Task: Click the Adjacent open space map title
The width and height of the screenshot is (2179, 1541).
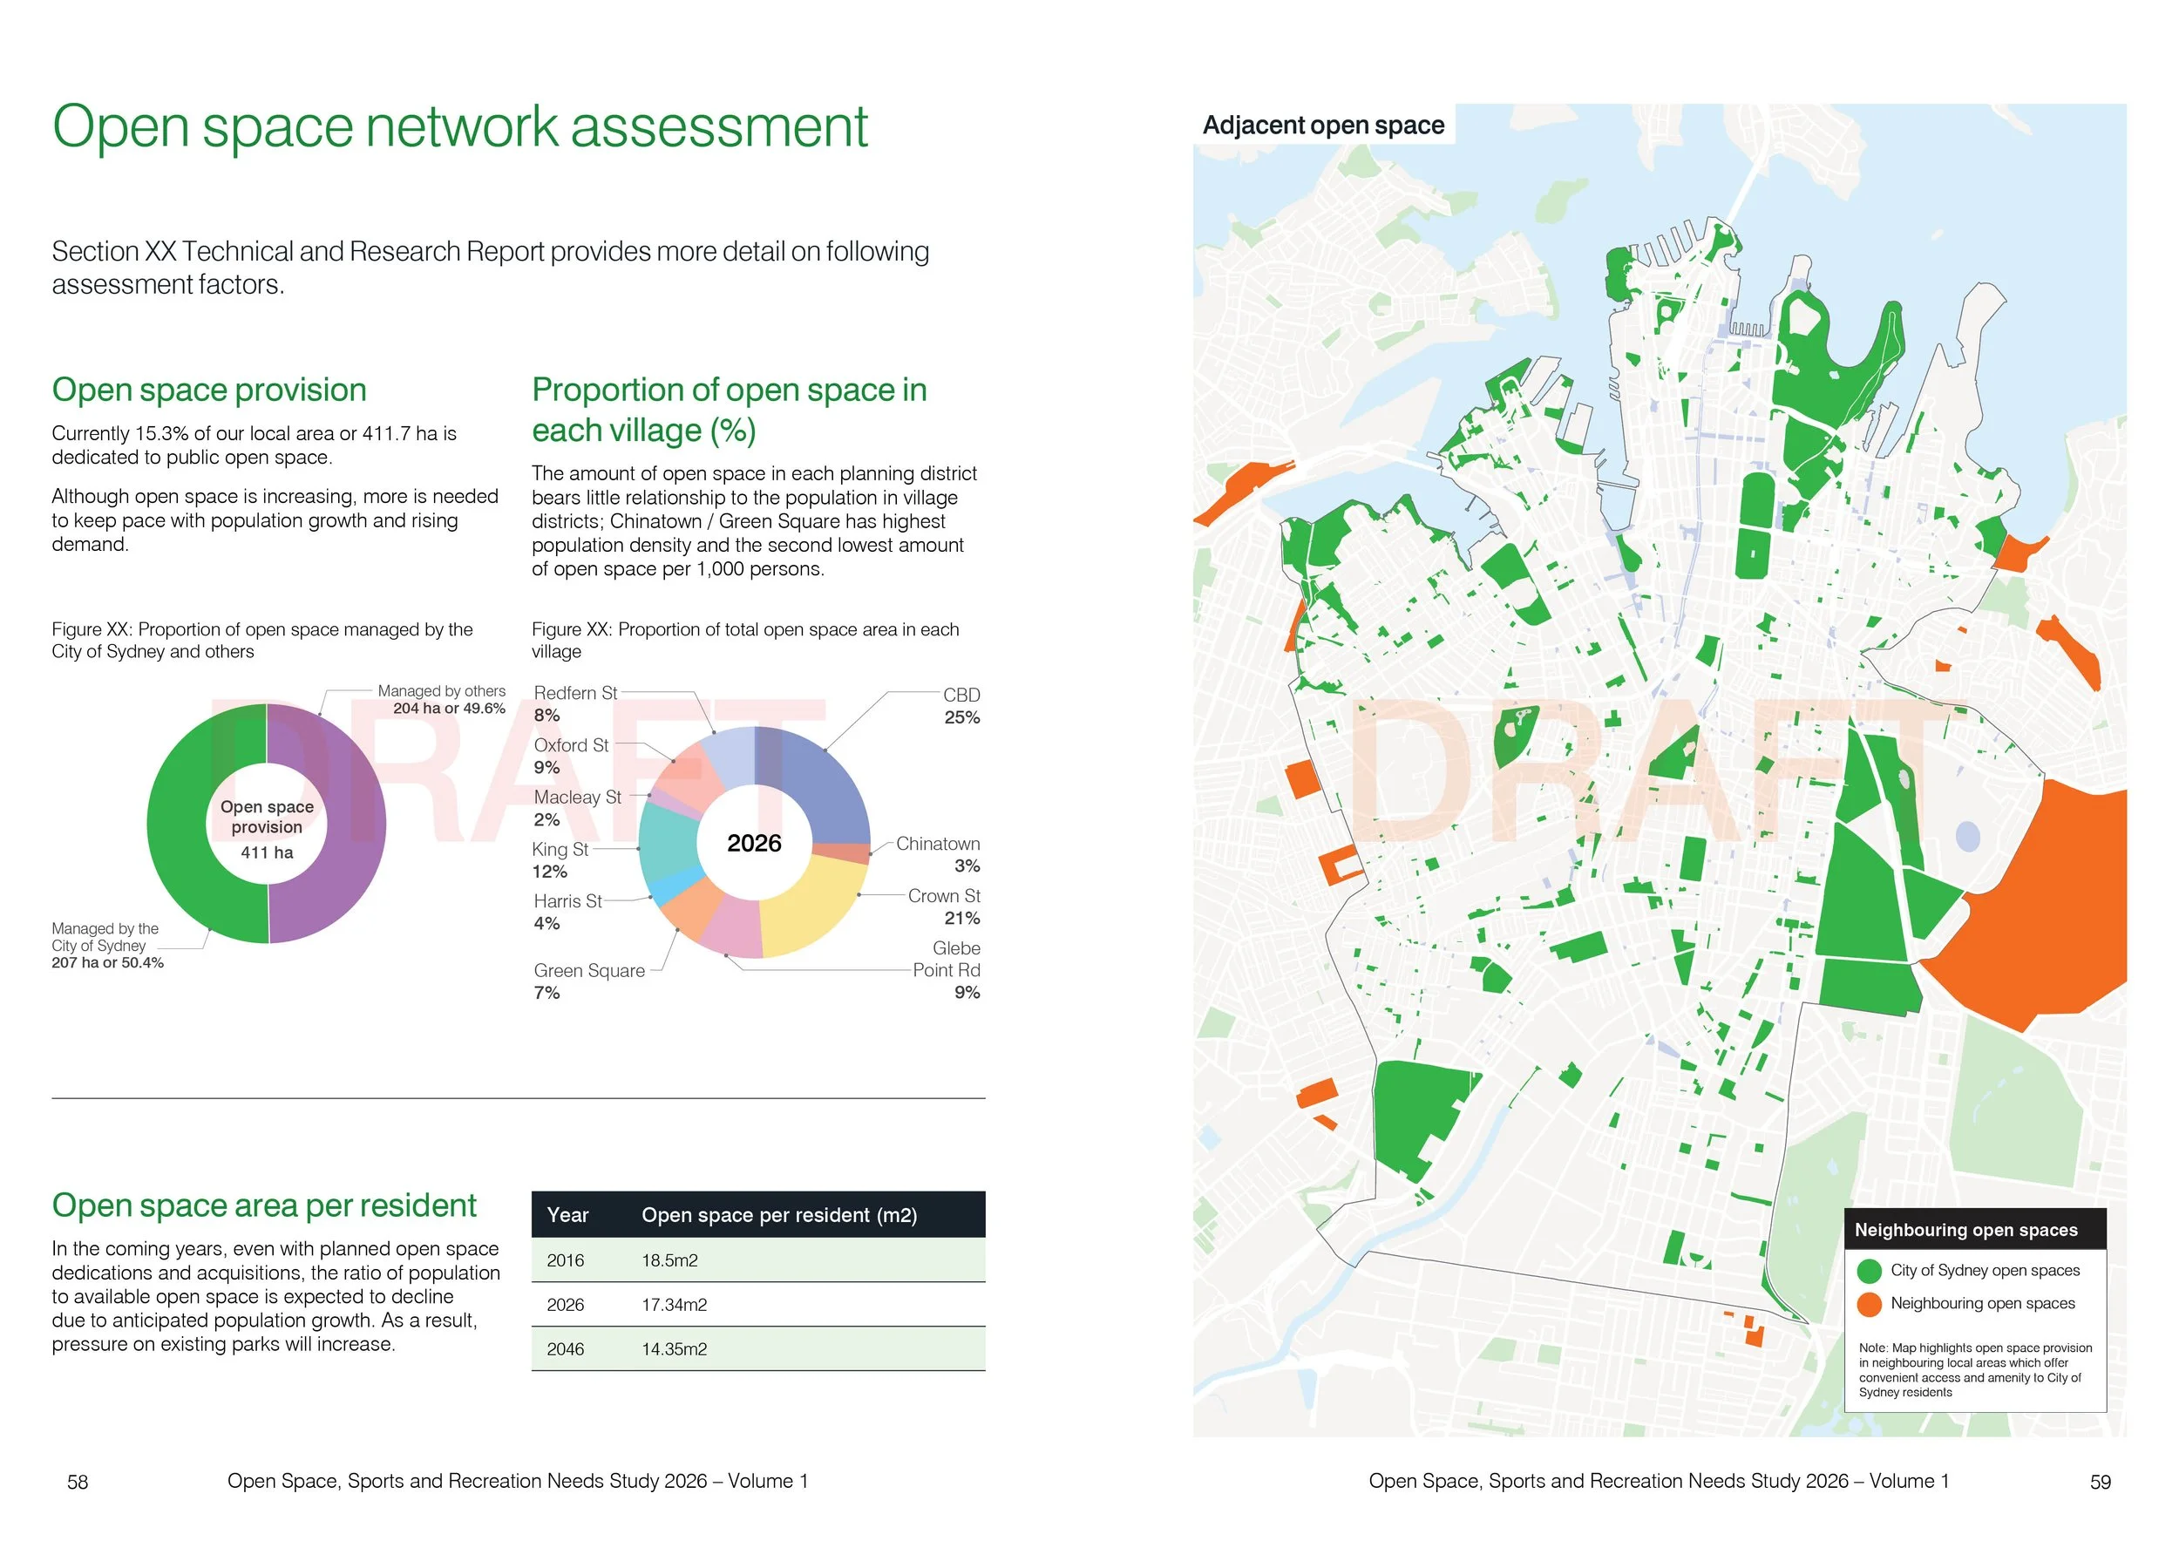Action: 1323,126
